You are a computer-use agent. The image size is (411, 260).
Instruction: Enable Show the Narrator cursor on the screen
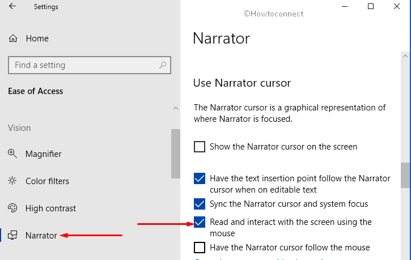point(200,147)
